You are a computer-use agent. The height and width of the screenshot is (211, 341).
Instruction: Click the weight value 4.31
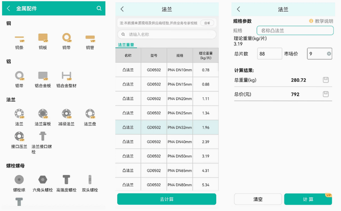(205, 171)
